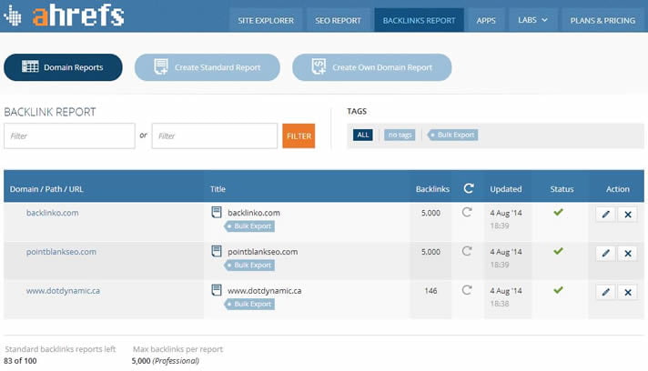Image resolution: width=648 pixels, height=371 pixels.
Task: Open pointblankseo.com domain link
Action: tap(61, 252)
